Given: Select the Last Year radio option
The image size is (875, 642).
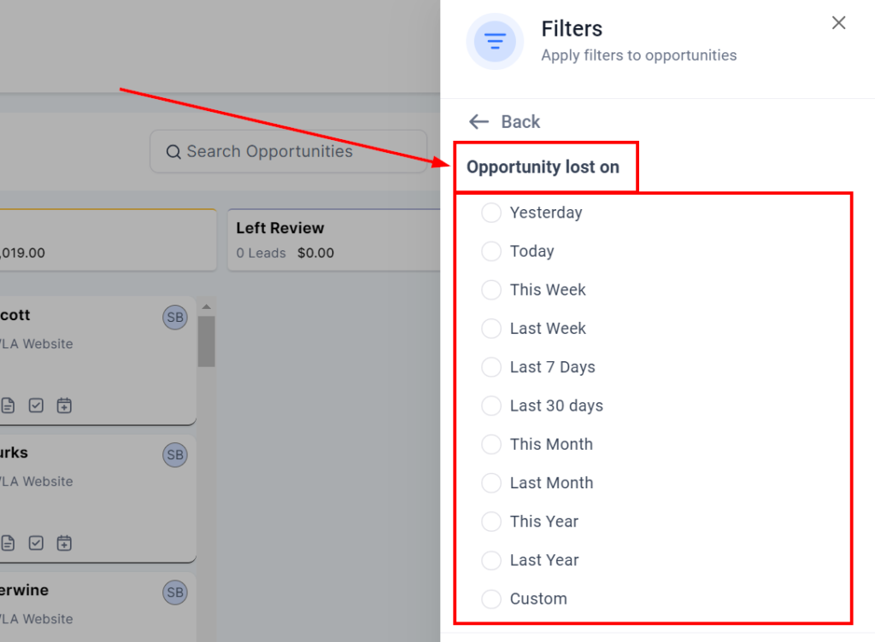Looking at the screenshot, I should click(x=491, y=560).
